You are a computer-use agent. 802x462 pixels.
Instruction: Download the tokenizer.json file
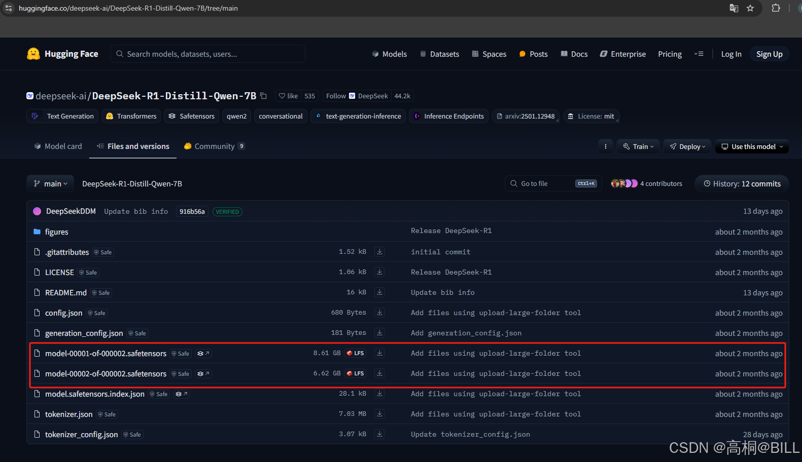point(379,414)
